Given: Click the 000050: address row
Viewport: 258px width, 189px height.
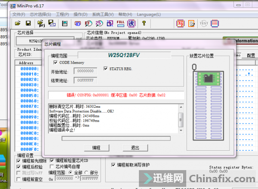Looking at the screenshot, I should (29, 95).
